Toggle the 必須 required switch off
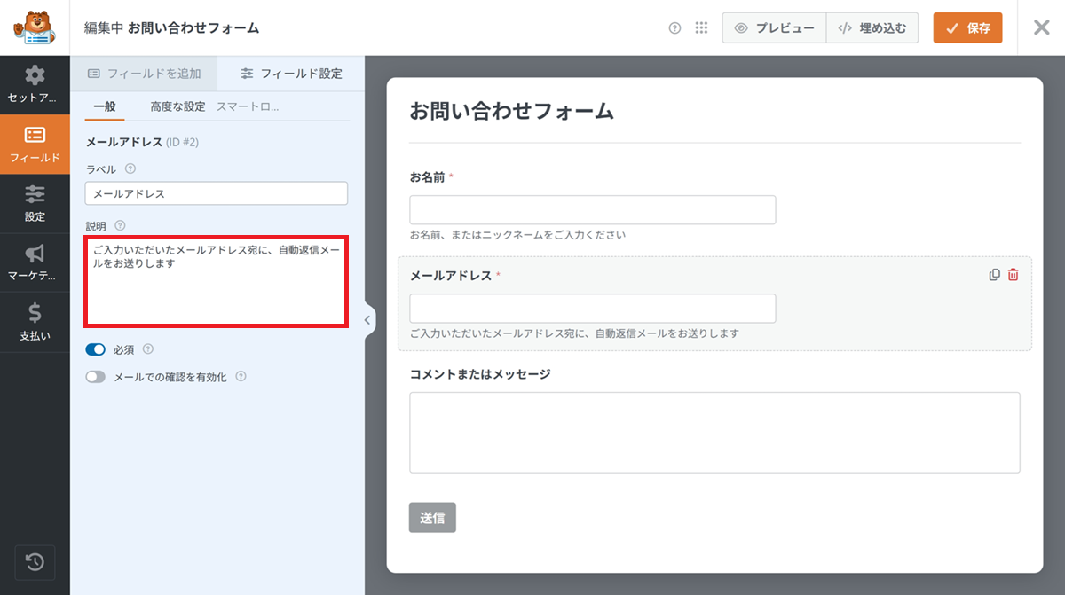Screen dimensions: 1065x595 click(x=96, y=349)
